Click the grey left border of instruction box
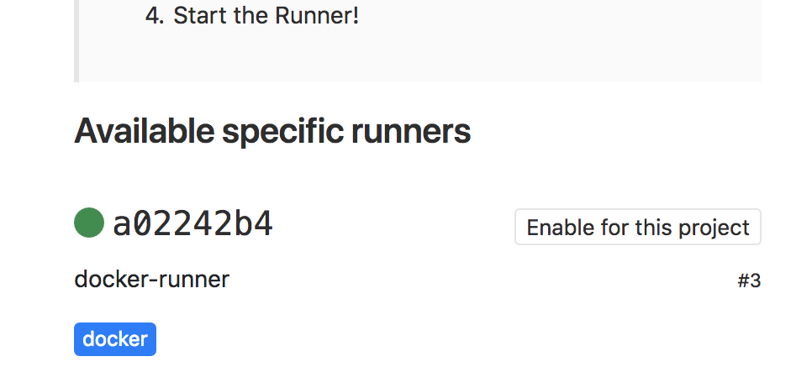 [76, 40]
